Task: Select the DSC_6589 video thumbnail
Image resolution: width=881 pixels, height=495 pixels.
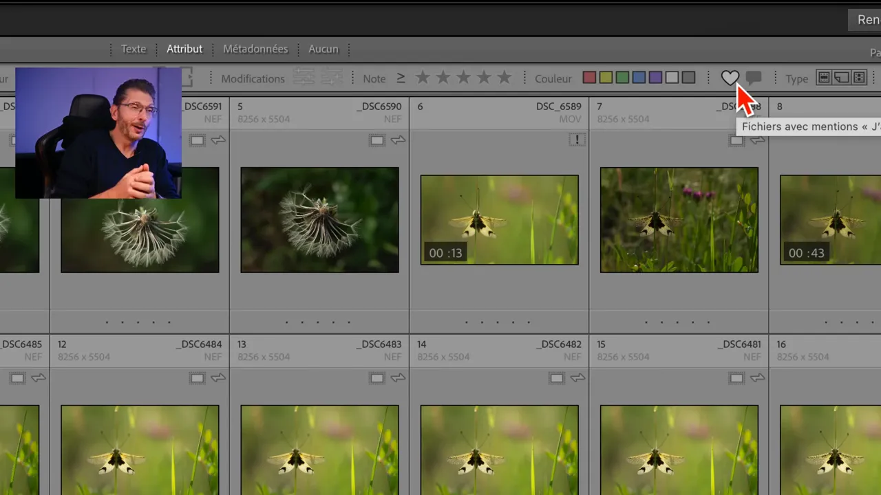Action: tap(499, 220)
